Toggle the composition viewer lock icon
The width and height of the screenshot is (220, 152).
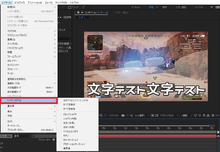[x=82, y=12]
